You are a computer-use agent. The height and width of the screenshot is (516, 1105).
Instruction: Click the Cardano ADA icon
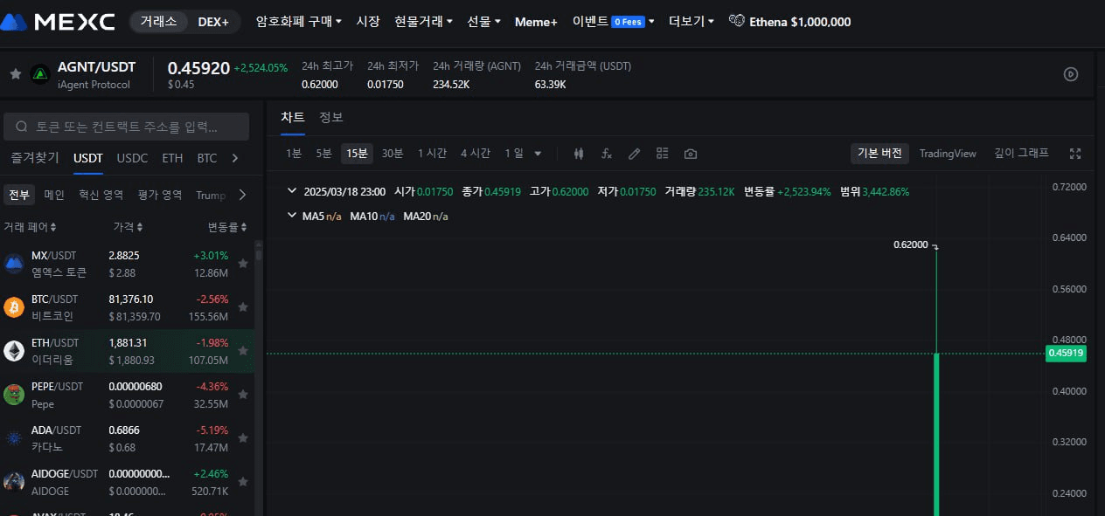[14, 438]
